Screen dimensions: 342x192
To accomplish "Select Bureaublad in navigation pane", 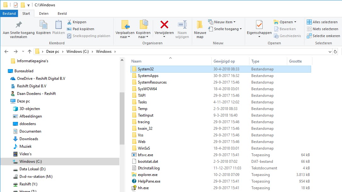I will tap(24, 71).
